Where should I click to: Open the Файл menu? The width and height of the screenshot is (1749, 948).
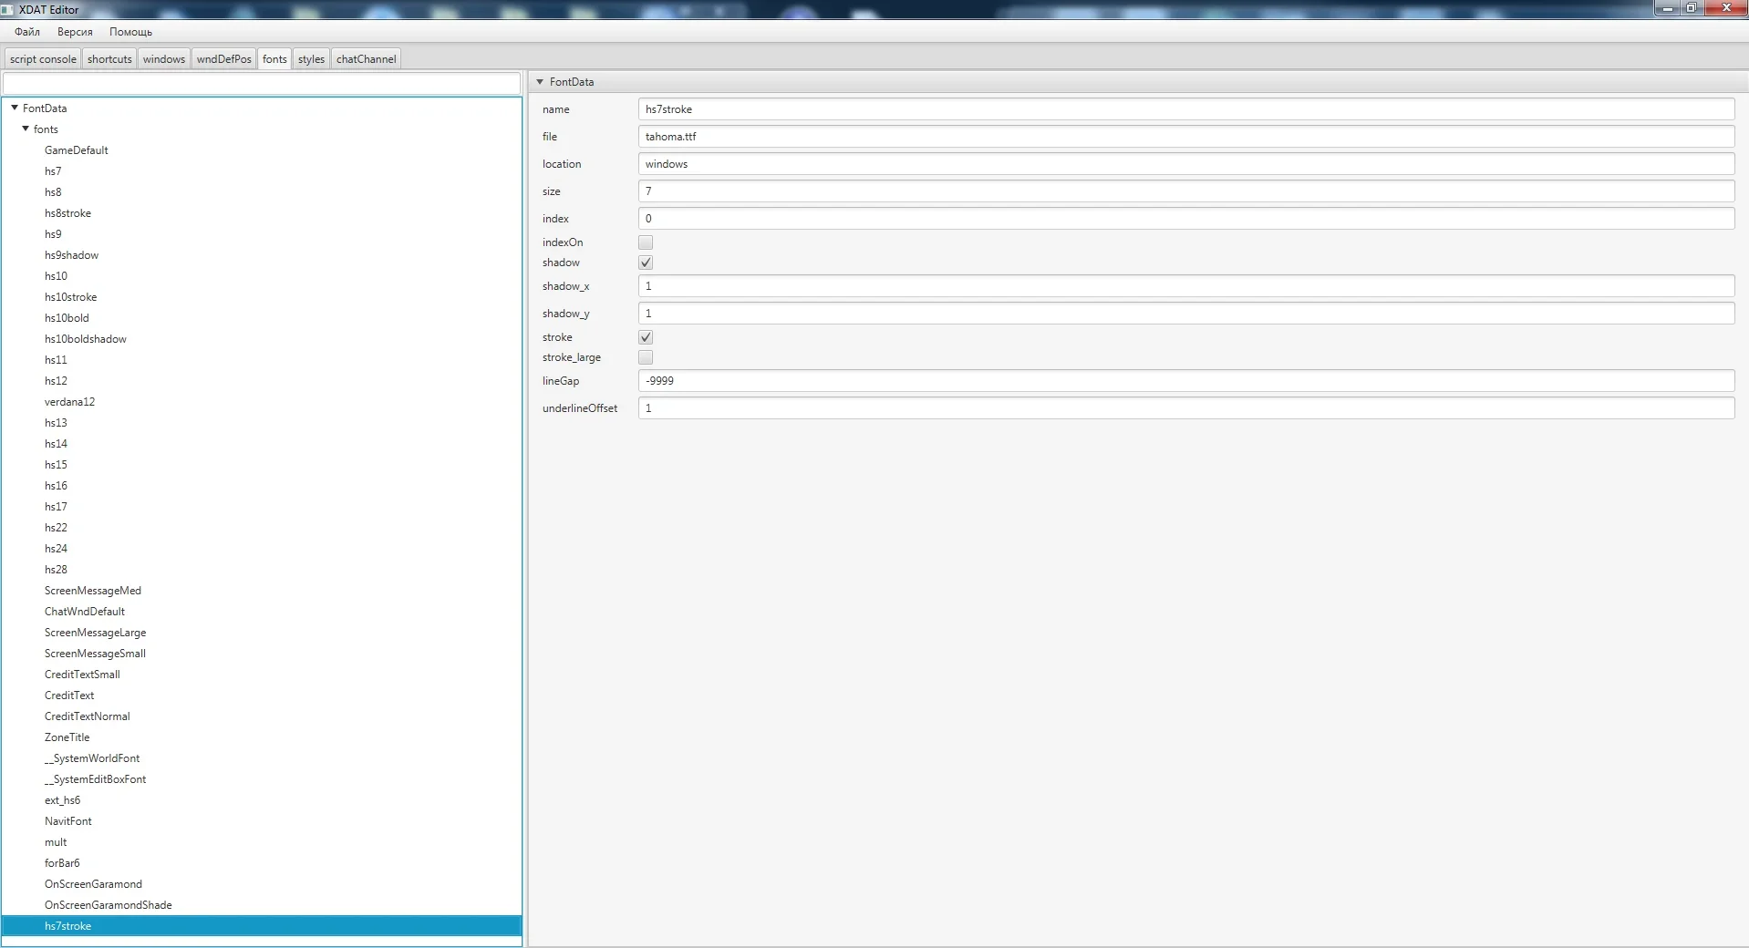pos(27,32)
